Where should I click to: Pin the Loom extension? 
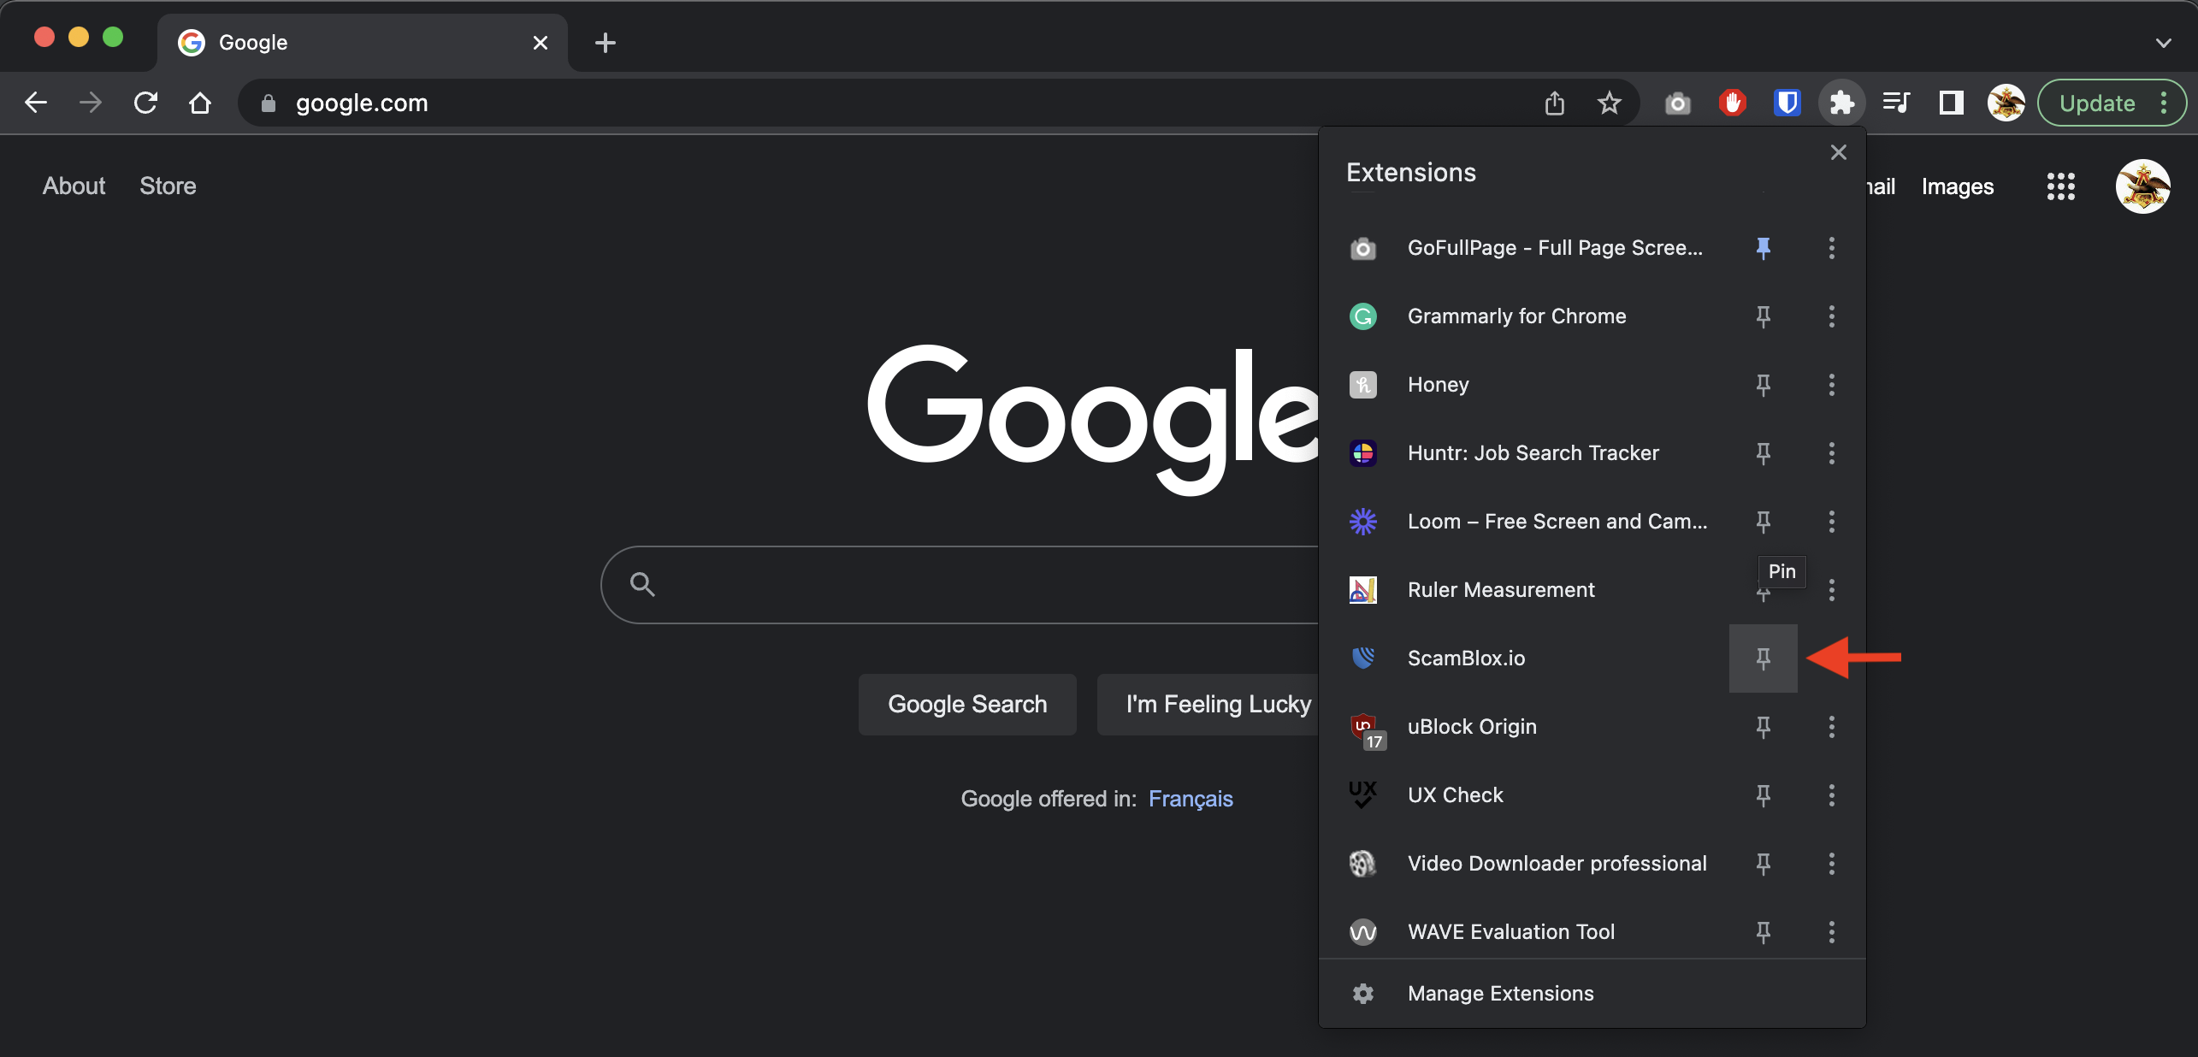point(1764,522)
